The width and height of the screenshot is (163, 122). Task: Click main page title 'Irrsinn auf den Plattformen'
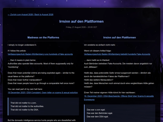(x=81, y=21)
